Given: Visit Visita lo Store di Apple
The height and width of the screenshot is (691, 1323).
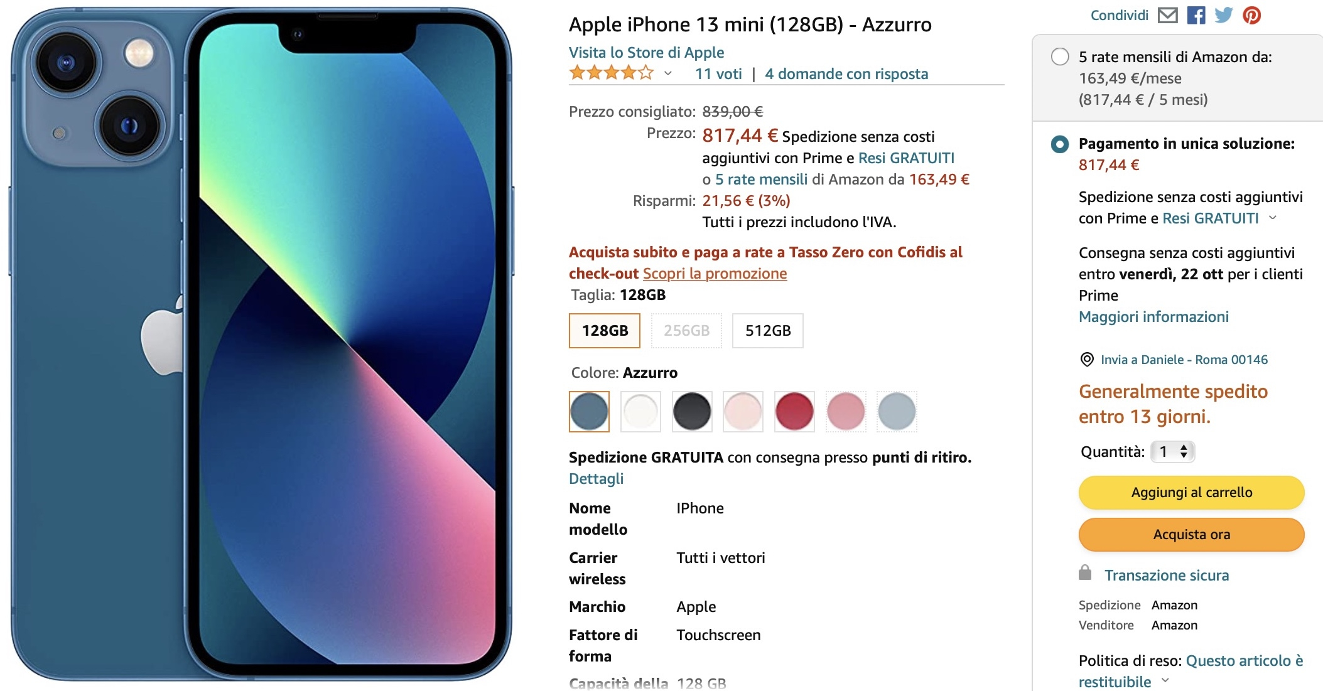Looking at the screenshot, I should (646, 53).
